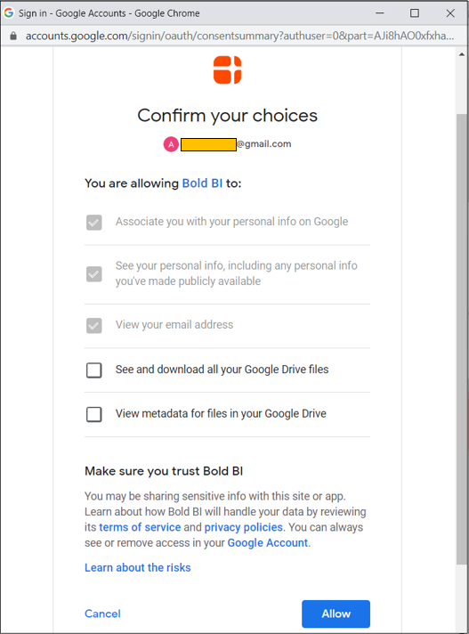Close the Google sign-in window
The image size is (469, 634).
point(450,13)
